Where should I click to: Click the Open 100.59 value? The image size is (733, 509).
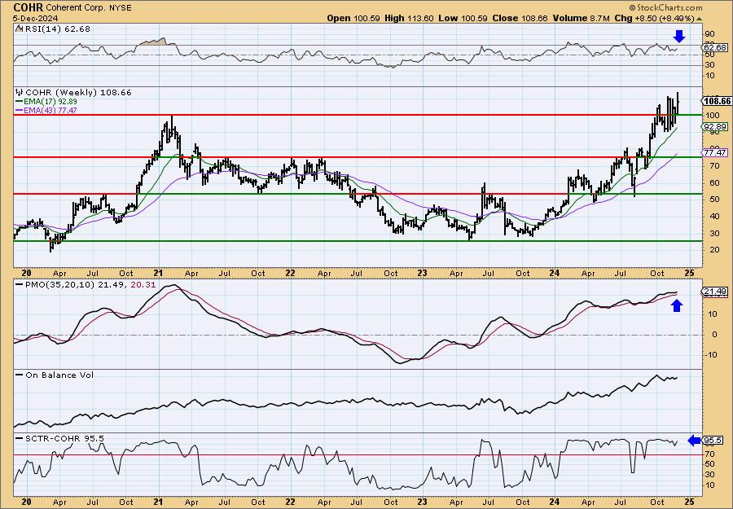pos(354,18)
